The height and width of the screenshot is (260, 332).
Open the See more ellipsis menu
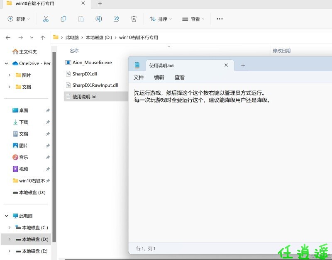pyautogui.click(x=220, y=19)
